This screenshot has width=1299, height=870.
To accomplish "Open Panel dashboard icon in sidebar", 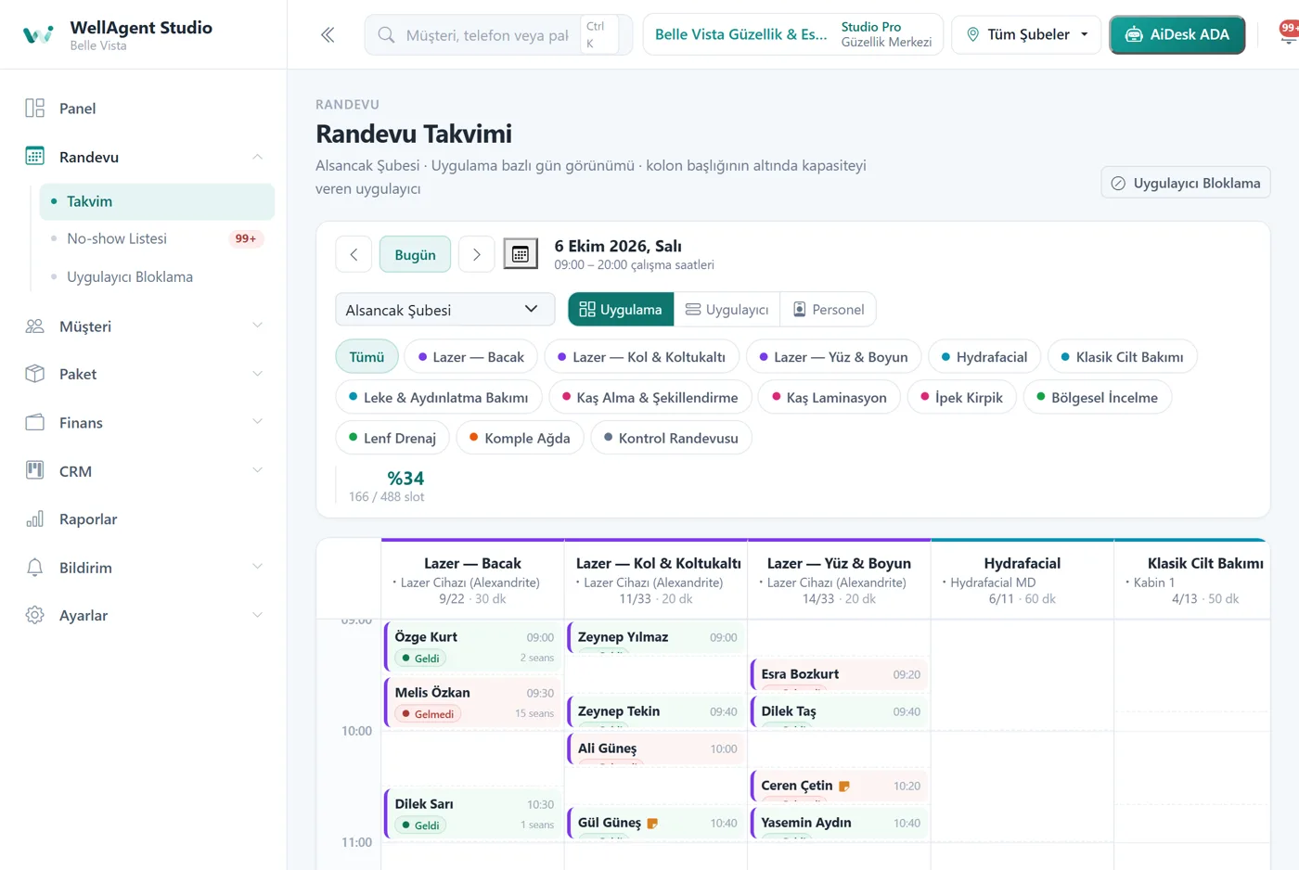I will pos(35,109).
